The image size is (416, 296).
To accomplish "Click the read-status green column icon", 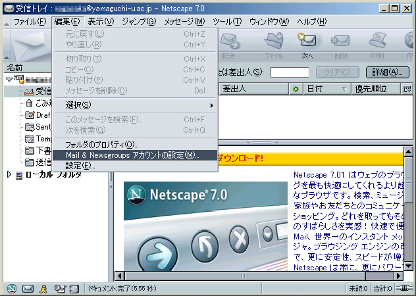I will (296, 89).
